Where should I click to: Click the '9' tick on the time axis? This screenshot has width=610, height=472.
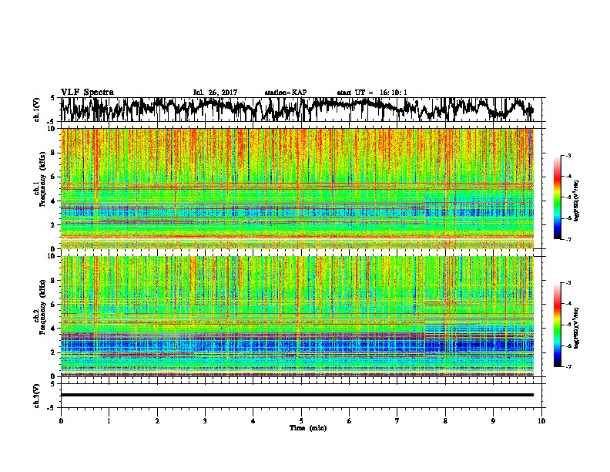click(493, 421)
